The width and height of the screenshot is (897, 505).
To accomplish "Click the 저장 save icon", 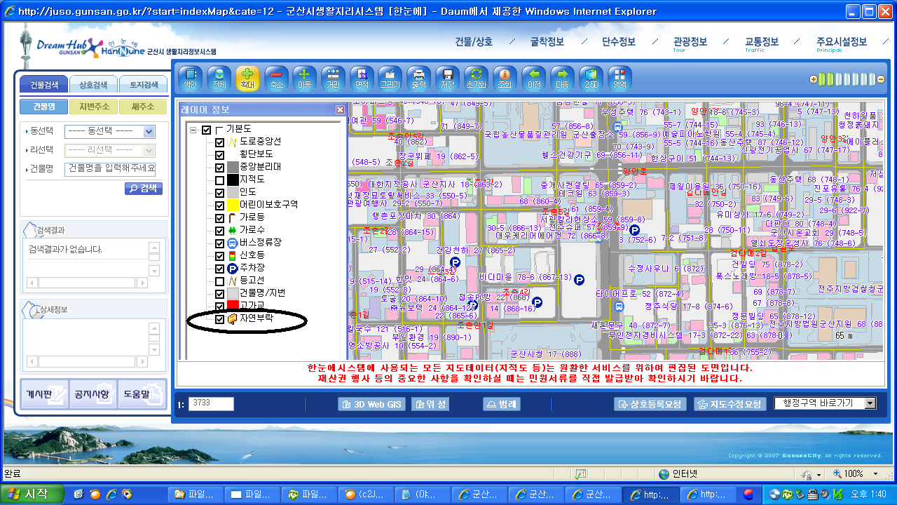I will [x=447, y=77].
